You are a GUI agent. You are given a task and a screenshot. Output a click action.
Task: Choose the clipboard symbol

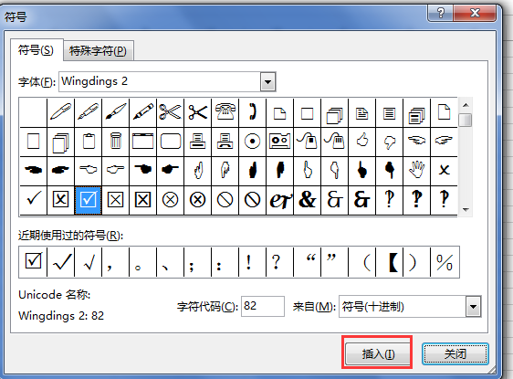click(x=89, y=141)
